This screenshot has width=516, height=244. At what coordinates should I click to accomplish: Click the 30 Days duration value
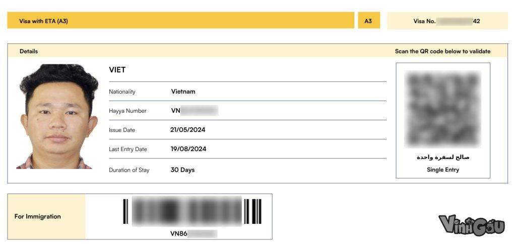point(182,170)
